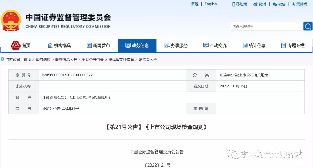Open the 移动端 mobile link
The height and width of the screenshot is (168, 313).
pos(241,4)
